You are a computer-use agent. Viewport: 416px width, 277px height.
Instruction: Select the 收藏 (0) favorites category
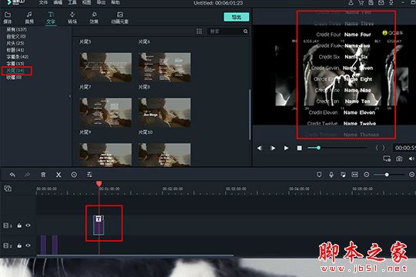pyautogui.click(x=14, y=78)
